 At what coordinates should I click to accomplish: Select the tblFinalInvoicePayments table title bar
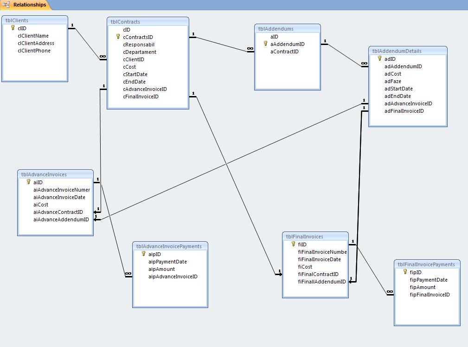(x=427, y=264)
